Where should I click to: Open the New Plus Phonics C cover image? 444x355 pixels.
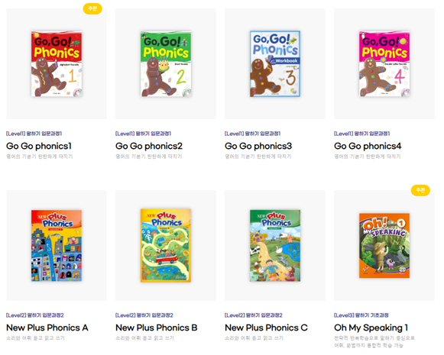(275, 246)
